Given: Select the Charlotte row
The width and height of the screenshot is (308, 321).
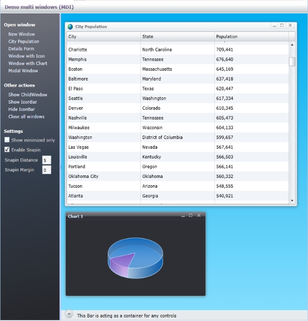Looking at the screenshot, I should pos(178,50).
